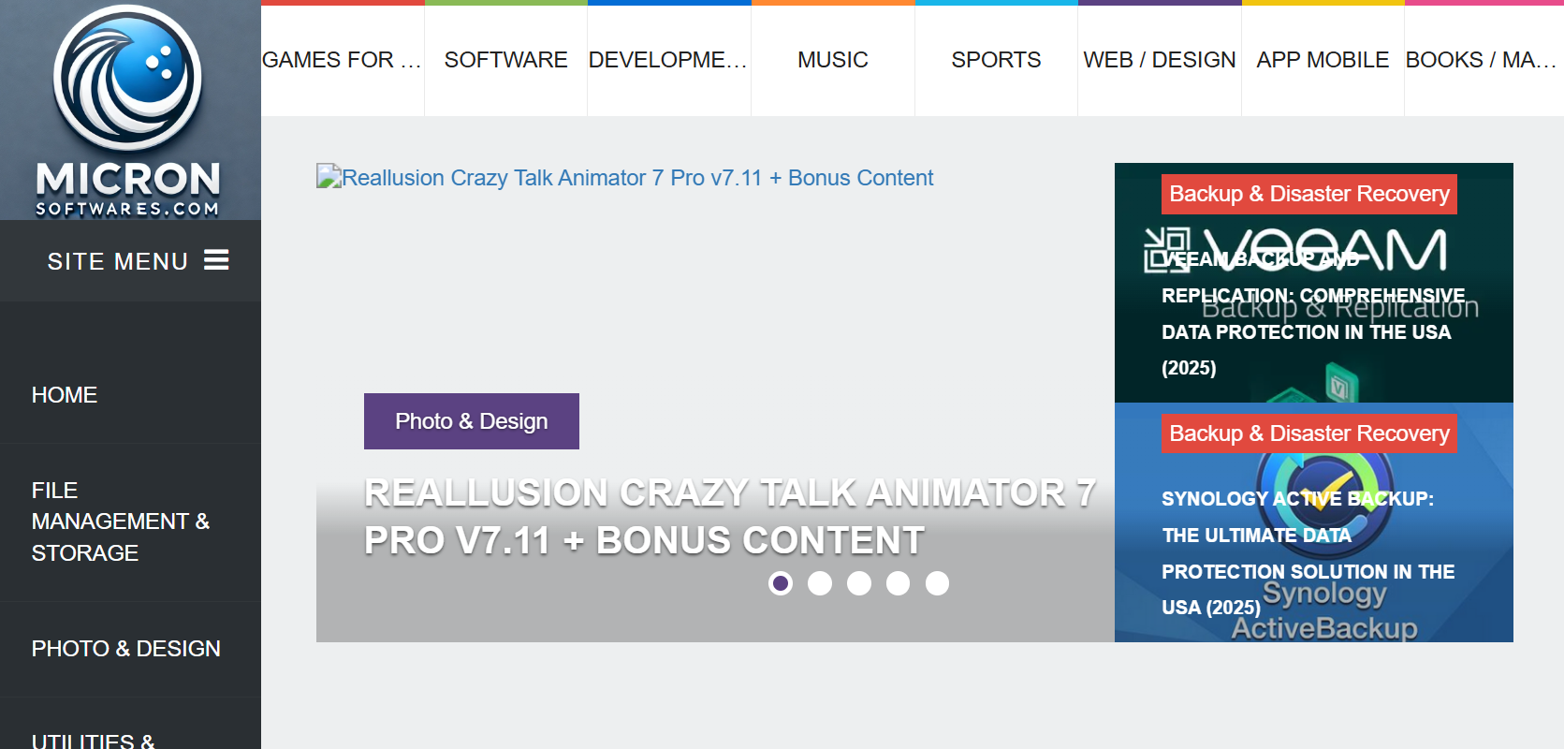This screenshot has height=749, width=1564.
Task: Open File Management & Storage sidebar link
Action: pyautogui.click(x=121, y=521)
